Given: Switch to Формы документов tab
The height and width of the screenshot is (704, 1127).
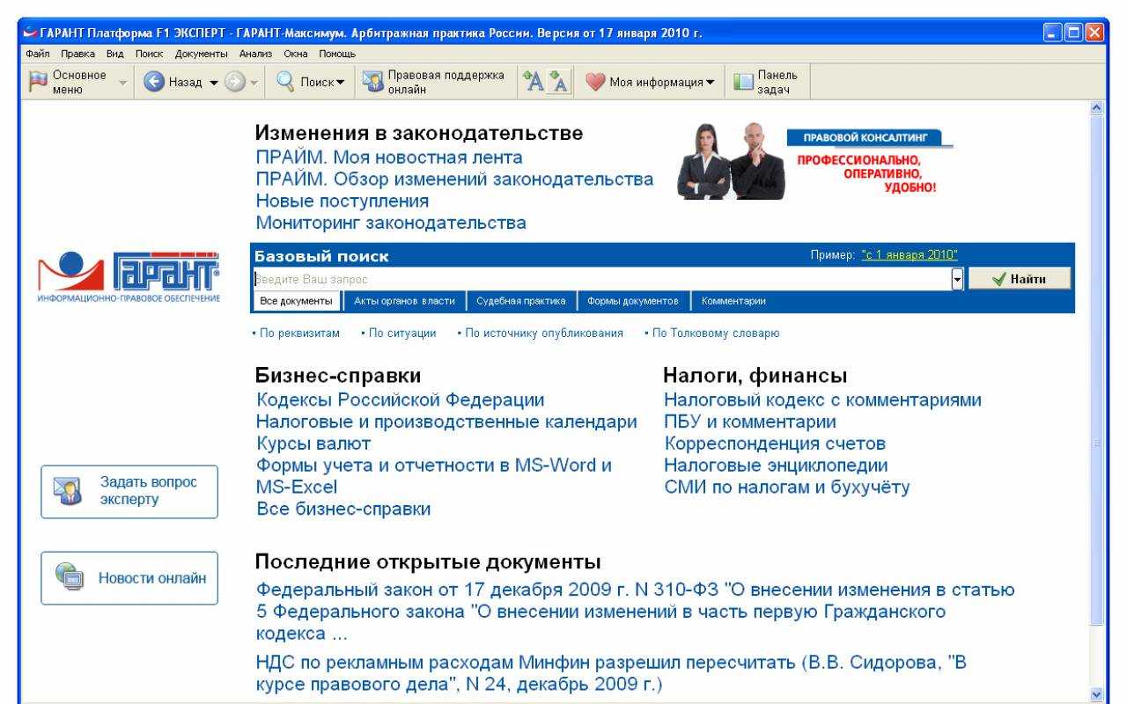Looking at the screenshot, I should [x=631, y=301].
